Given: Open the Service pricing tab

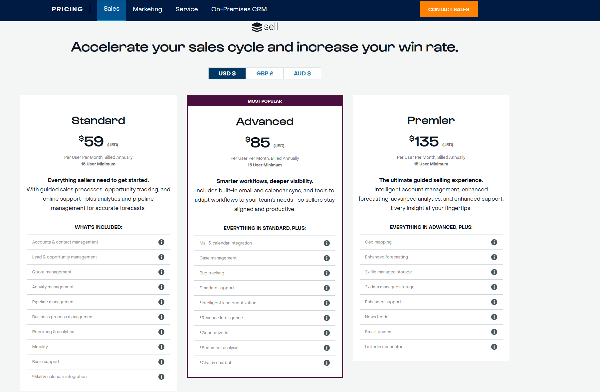Looking at the screenshot, I should [x=187, y=9].
